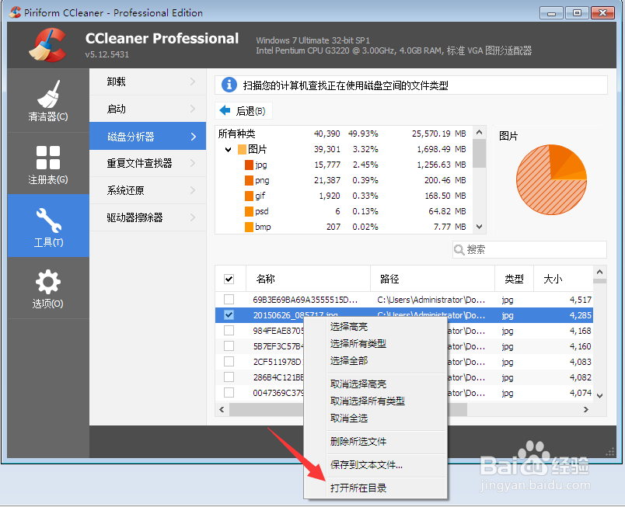This screenshot has height=507, width=625.
Task: Check the 984FEAE8705 file checkbox
Action: tap(229, 330)
